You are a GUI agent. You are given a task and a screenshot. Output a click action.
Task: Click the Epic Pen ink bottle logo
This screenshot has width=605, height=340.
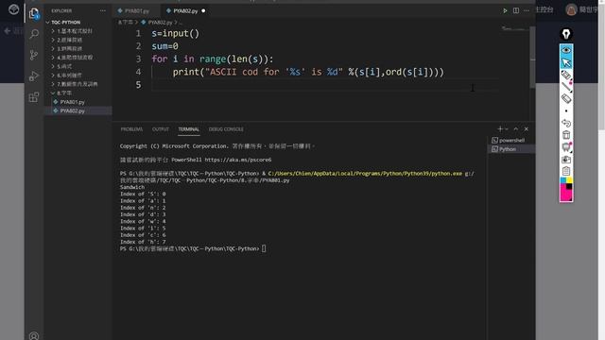tap(566, 34)
